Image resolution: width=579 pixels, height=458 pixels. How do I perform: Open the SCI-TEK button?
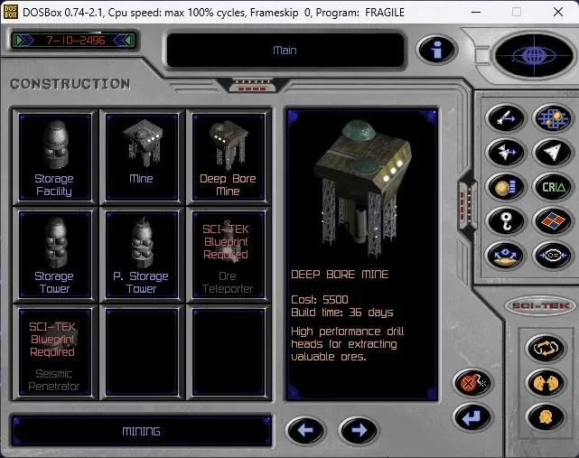(540, 305)
